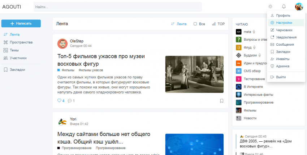
Task: Focus the Найти search field
Action: coord(118,7)
